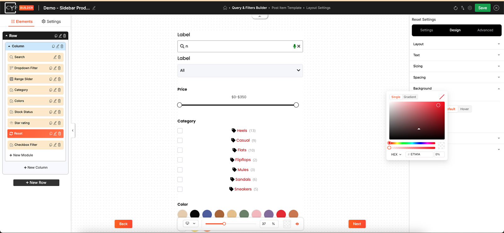Click the home icon in the breadcrumb
This screenshot has width=504, height=233.
tap(225, 8)
